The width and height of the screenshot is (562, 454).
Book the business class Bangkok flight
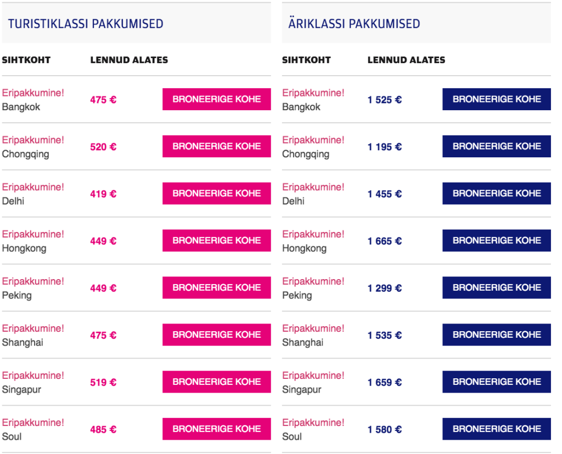point(497,99)
